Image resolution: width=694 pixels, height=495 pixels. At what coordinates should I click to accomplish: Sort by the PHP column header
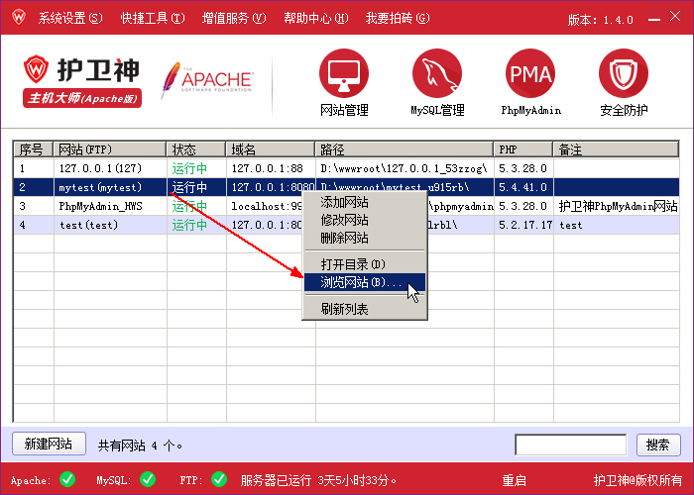[x=523, y=149]
